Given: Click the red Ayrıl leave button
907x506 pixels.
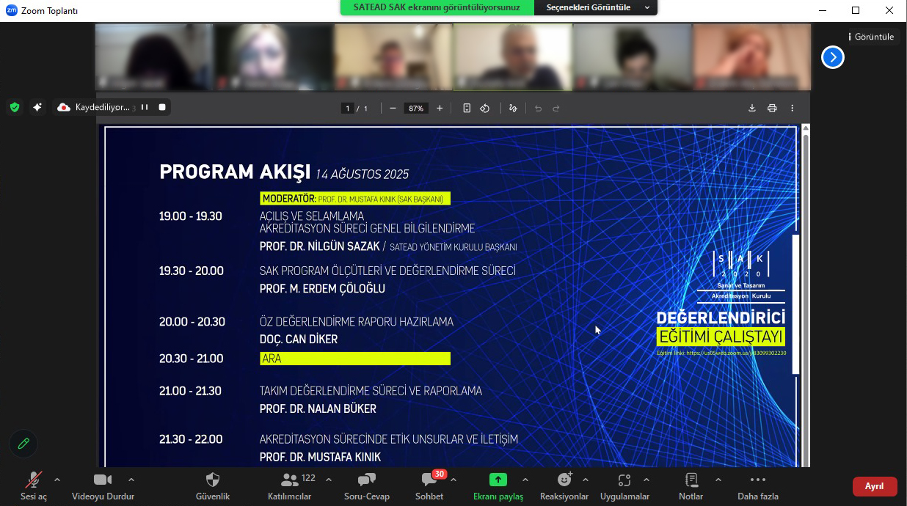Looking at the screenshot, I should tap(874, 486).
